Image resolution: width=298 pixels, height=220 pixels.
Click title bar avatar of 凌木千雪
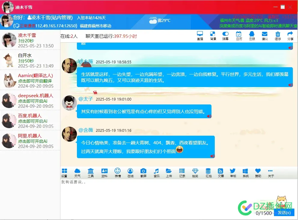point(8,7)
